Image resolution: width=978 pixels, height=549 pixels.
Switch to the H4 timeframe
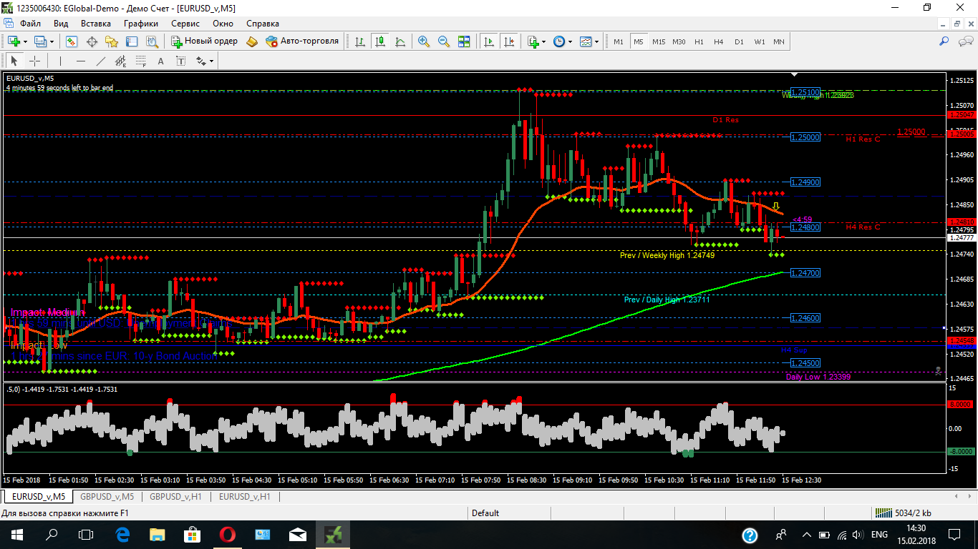point(719,41)
